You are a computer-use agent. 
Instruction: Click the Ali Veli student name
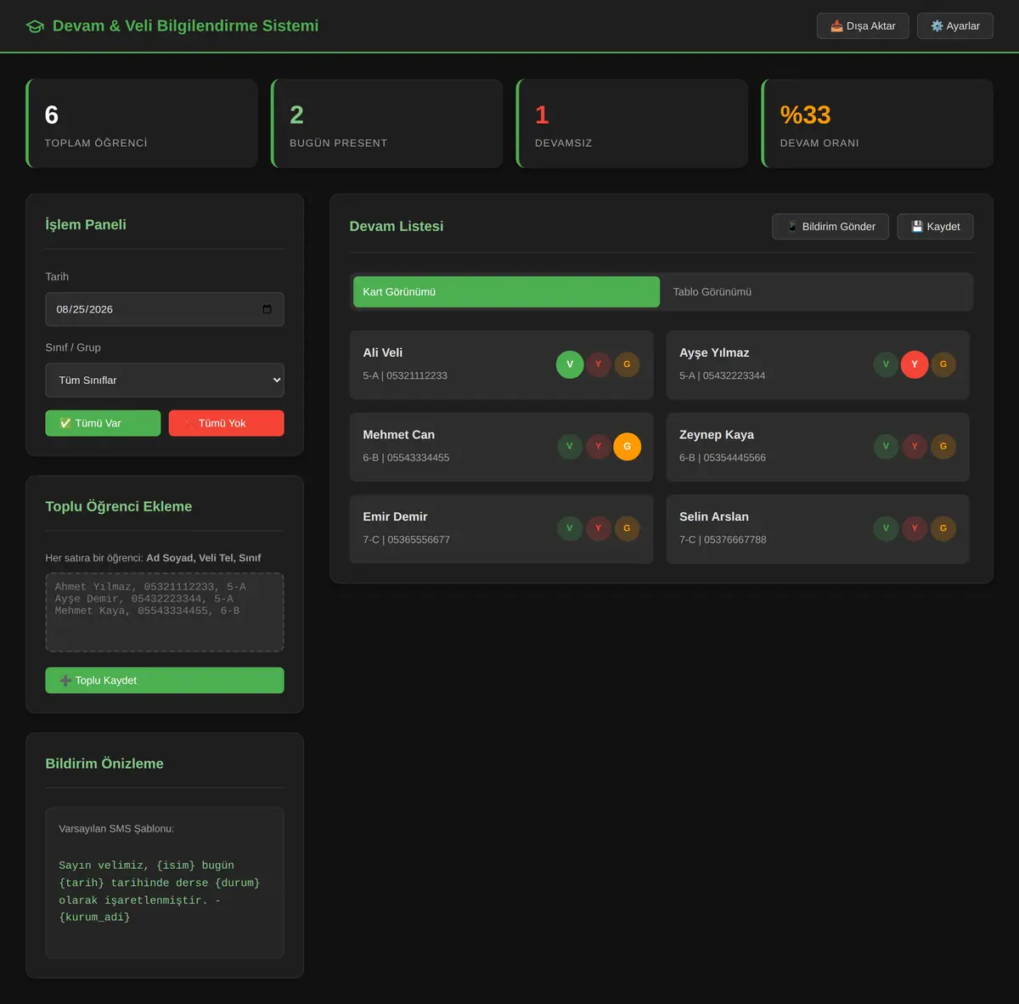pos(383,353)
